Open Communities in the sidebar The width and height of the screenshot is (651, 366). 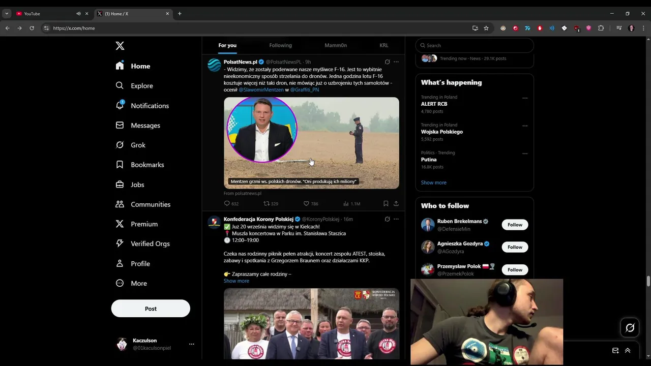click(x=143, y=204)
